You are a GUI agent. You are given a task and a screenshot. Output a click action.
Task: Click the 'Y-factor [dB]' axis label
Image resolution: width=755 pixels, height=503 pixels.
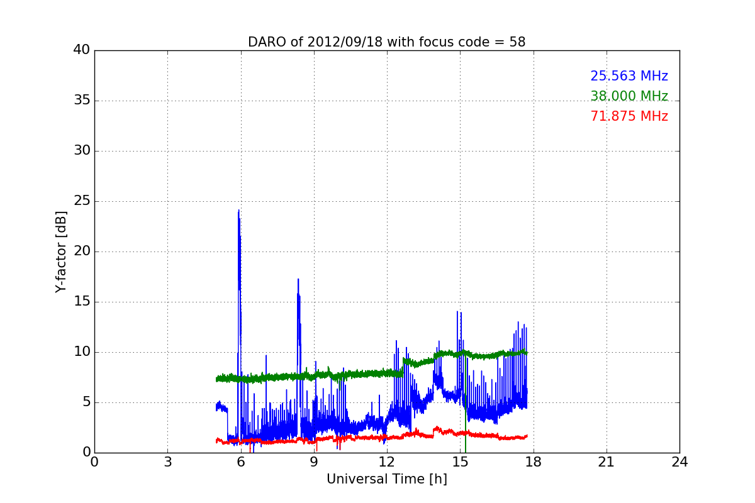point(61,251)
